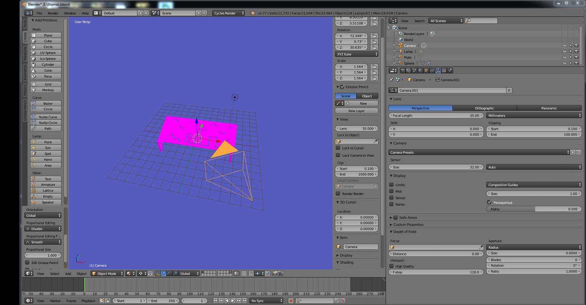Click the Passepartout Alpha slider
Viewport: 586px width, 305px height.
coord(534,209)
